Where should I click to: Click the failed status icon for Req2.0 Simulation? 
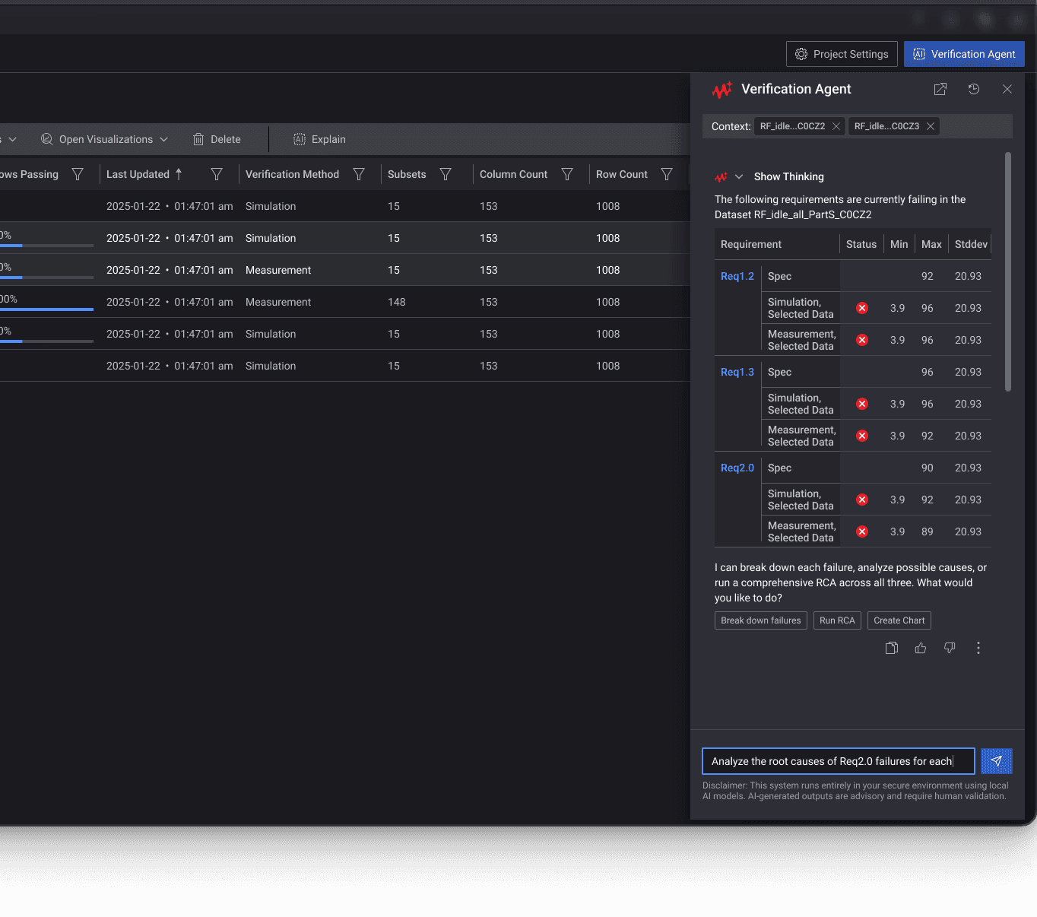(x=862, y=500)
